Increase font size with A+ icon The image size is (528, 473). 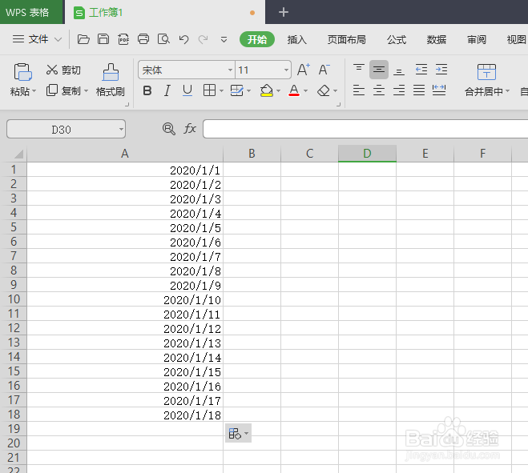304,70
